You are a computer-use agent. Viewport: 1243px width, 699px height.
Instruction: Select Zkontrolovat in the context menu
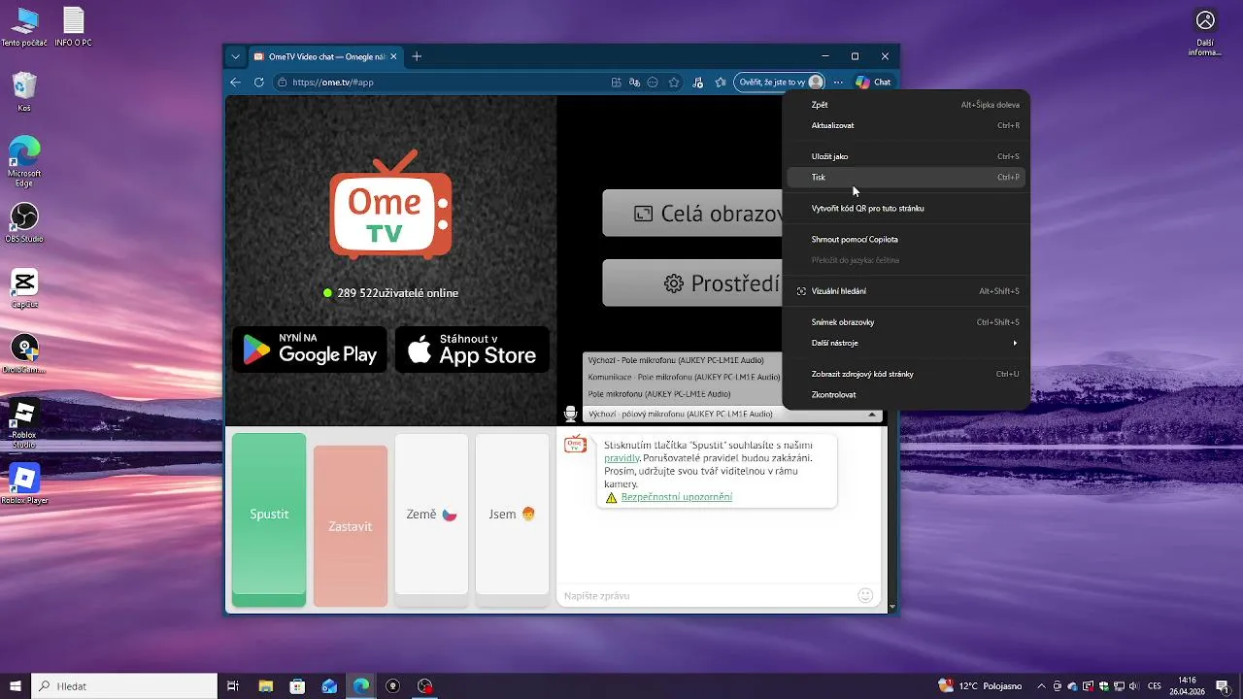tap(905, 395)
